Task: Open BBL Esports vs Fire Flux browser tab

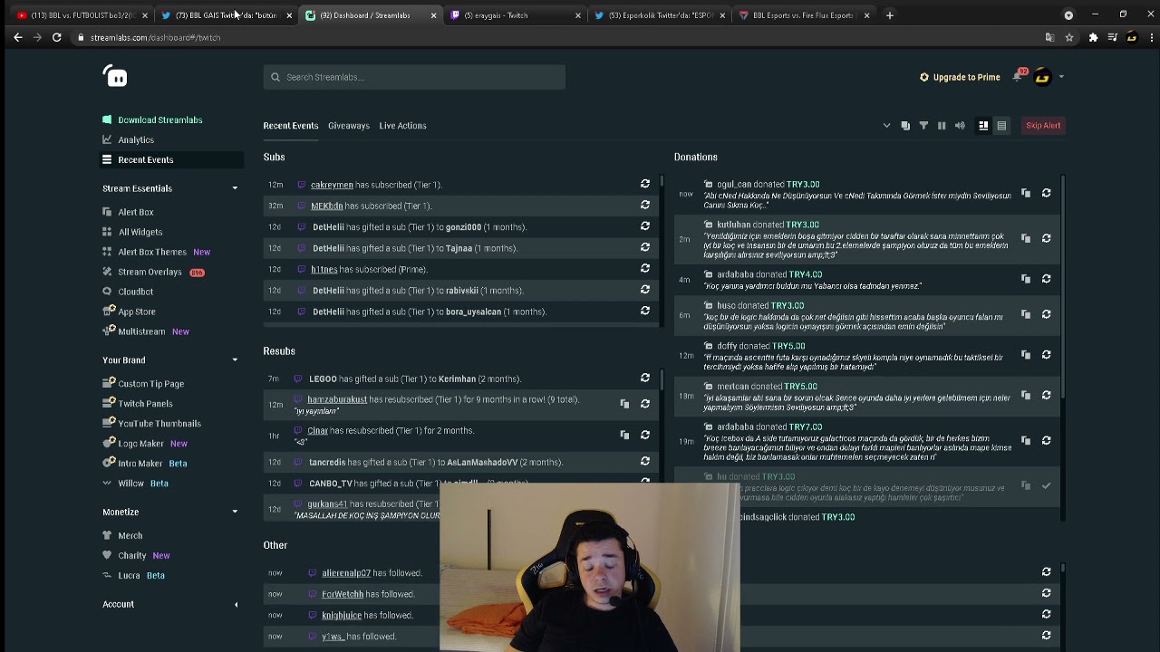Action: (x=803, y=15)
